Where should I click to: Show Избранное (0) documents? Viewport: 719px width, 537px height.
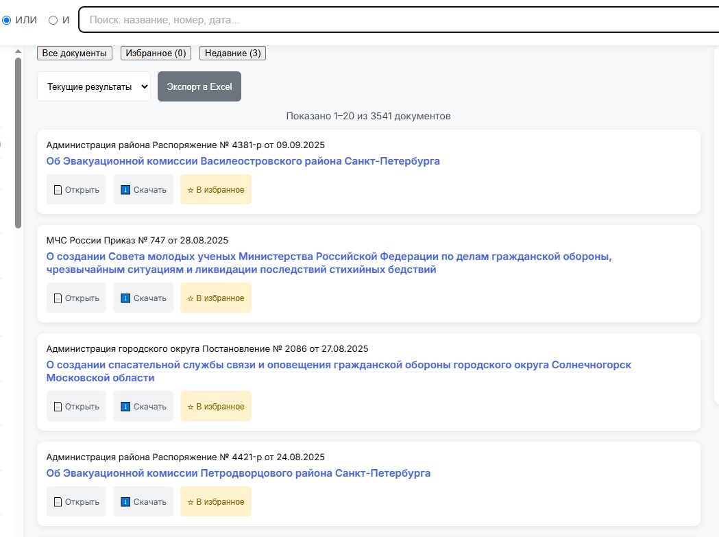pyautogui.click(x=156, y=53)
